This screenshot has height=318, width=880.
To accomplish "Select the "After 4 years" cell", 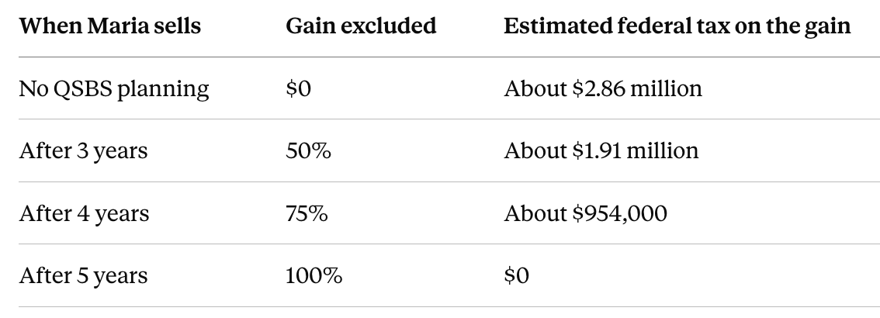I will 84,214.
